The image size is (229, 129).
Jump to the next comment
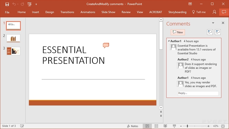[218, 32]
